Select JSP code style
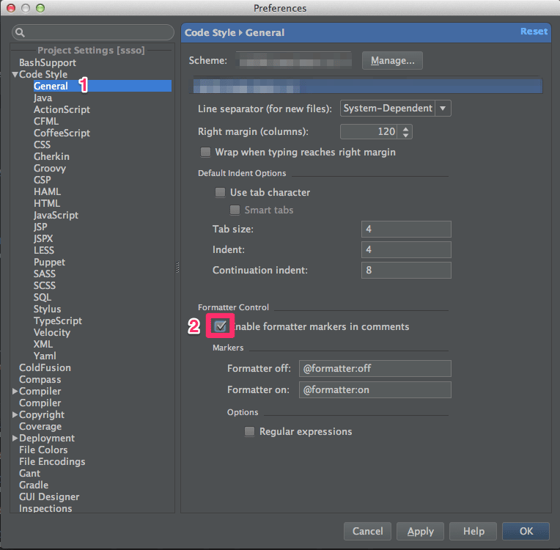Image resolution: width=560 pixels, height=550 pixels. point(40,227)
